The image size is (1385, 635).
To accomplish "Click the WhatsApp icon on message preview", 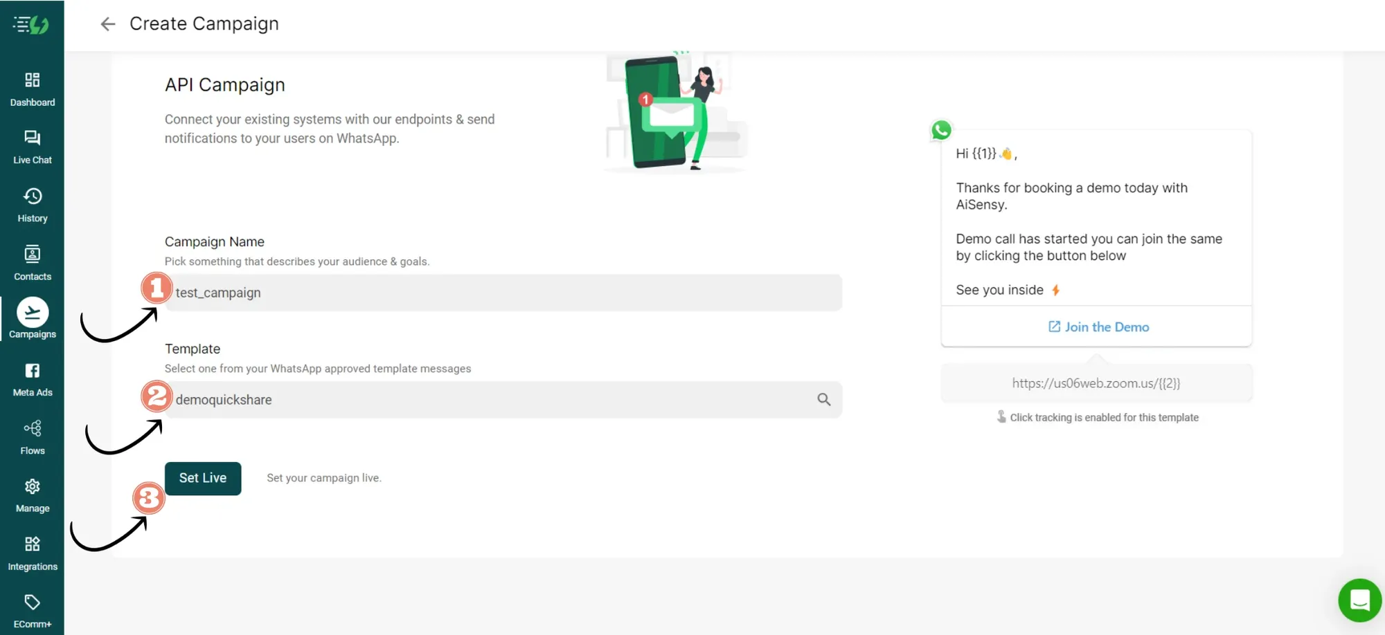I will click(x=941, y=130).
